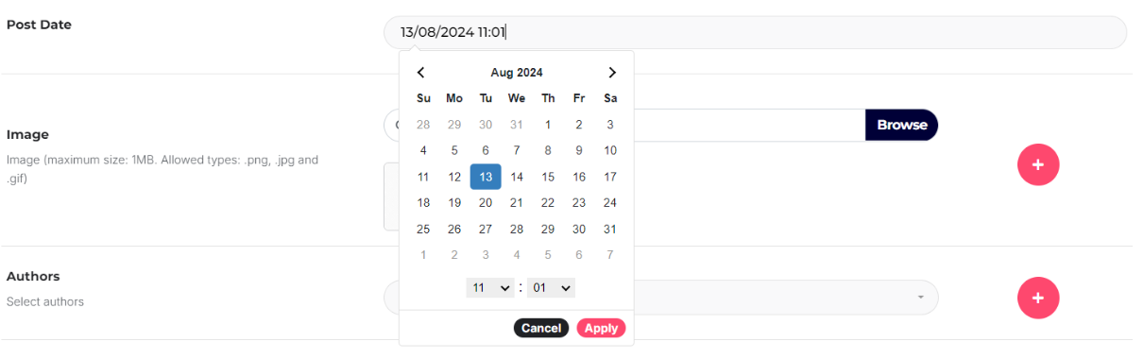Click the pink plus button beside Authors
Image resolution: width=1144 pixels, height=359 pixels.
(x=1038, y=298)
